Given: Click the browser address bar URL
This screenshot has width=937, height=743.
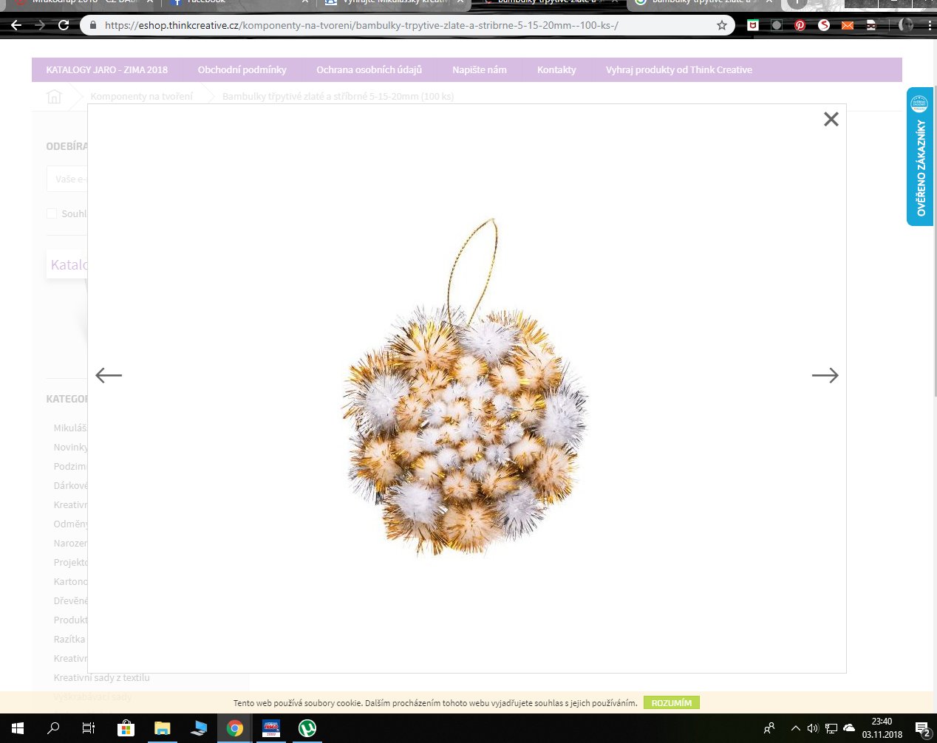Looking at the screenshot, I should click(x=362, y=25).
